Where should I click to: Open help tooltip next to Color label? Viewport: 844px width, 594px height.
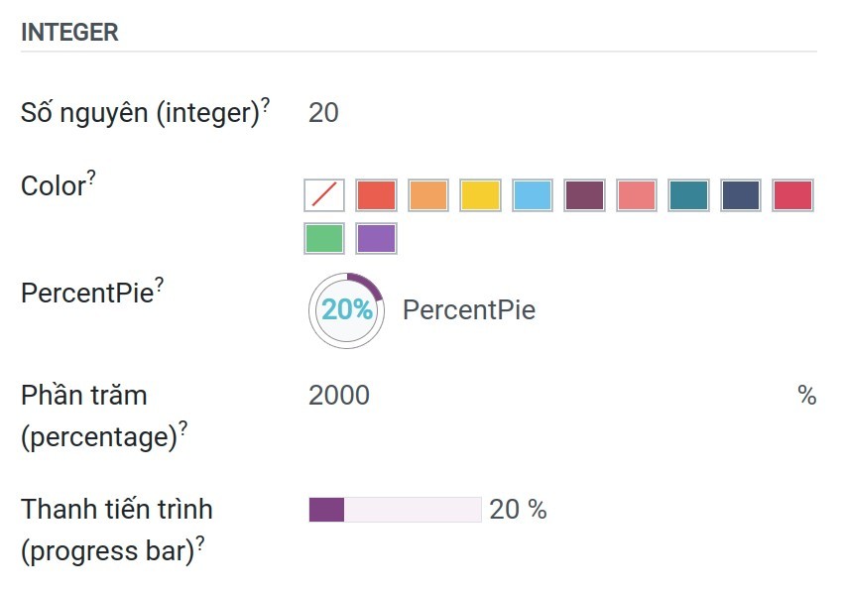coord(91,177)
